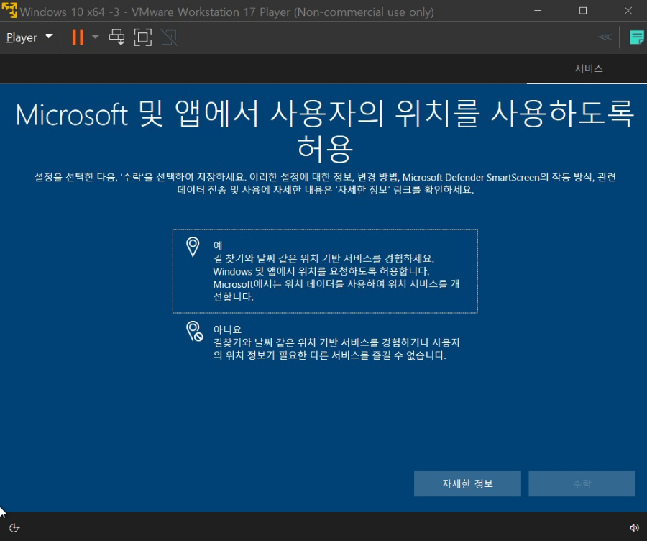Send Ctrl+Alt+Del to the VM

coord(116,37)
